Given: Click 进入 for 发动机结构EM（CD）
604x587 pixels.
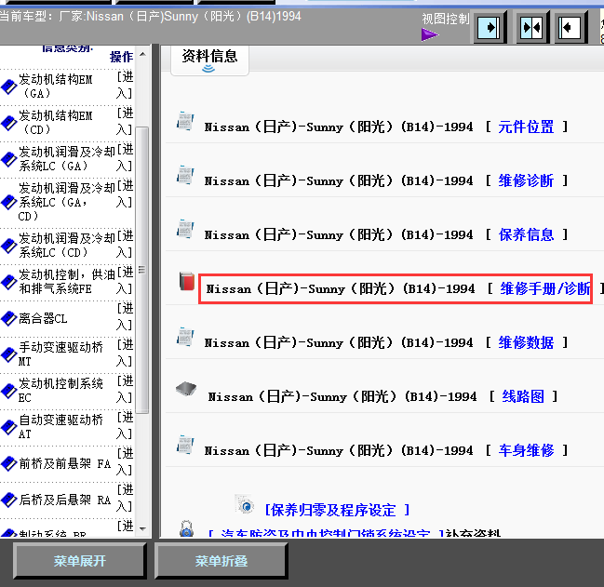Looking at the screenshot, I should tap(125, 121).
